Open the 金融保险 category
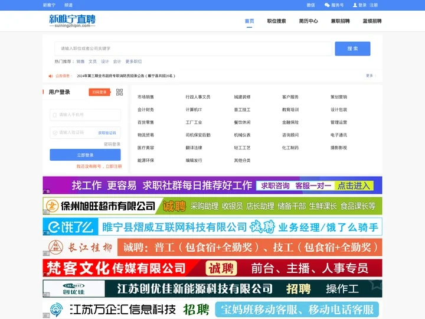425x319 pixels. 290,122
